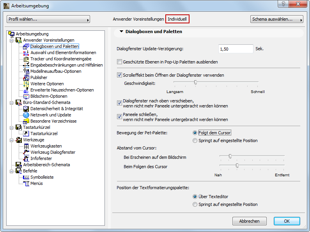Click the Befehle group icon

19,171
